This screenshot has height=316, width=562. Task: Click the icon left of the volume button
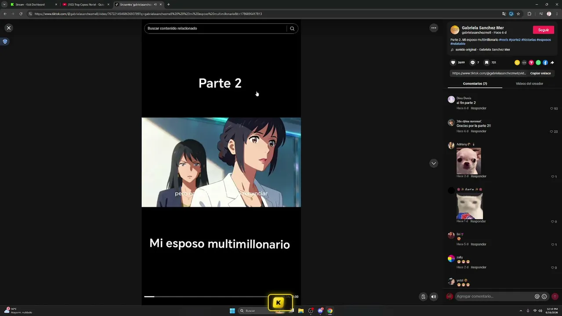coord(423,297)
